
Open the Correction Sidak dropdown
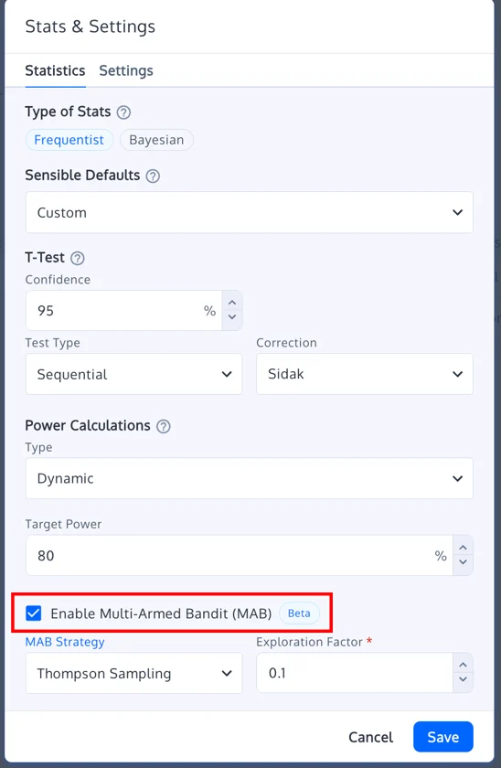click(x=365, y=374)
